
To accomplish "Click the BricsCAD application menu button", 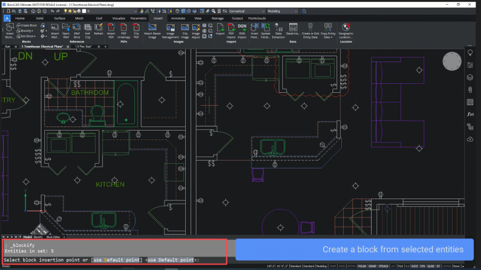I will (x=7, y=18).
